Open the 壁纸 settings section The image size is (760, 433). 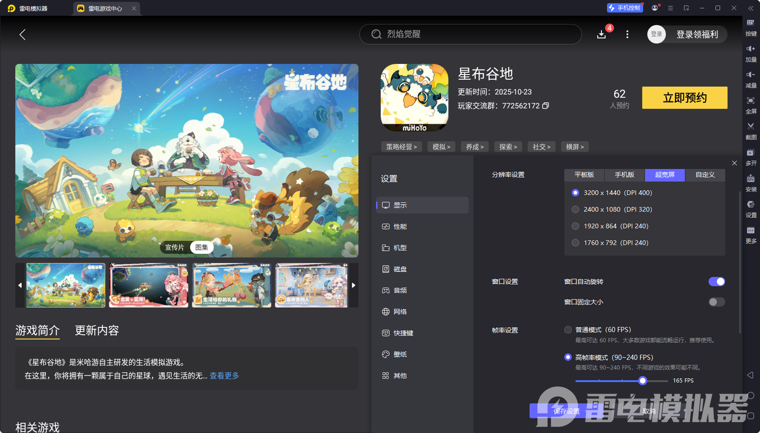click(422, 354)
